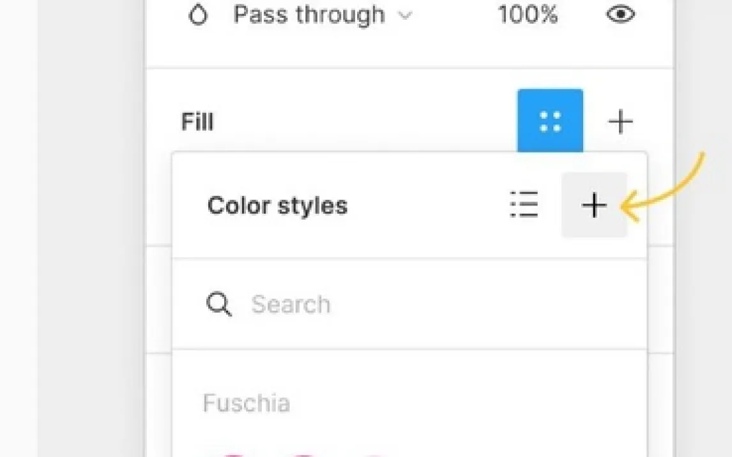Click the chevron beside Pass through
The width and height of the screenshot is (732, 457).
click(405, 16)
